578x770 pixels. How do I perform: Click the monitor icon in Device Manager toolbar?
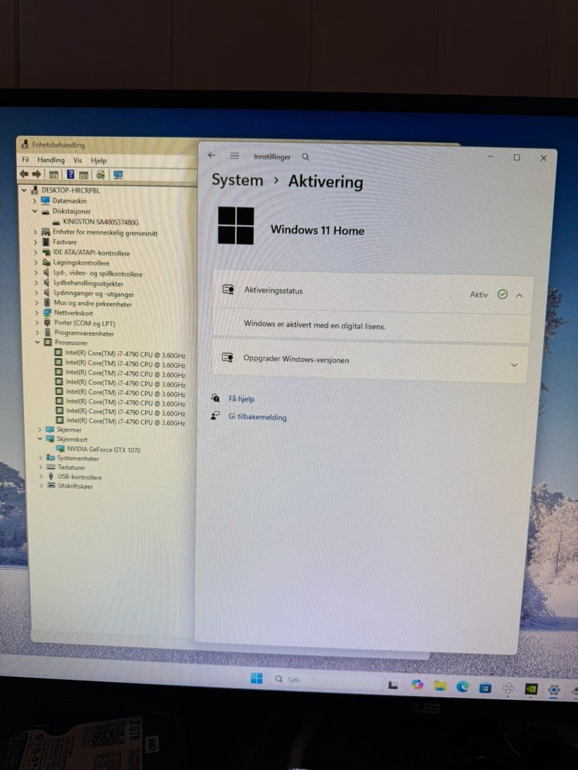118,175
